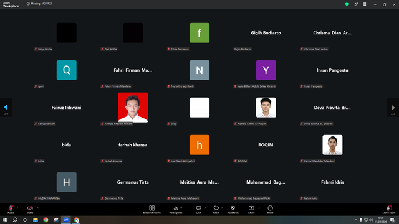Select HILDA SYARAFINA's H avatar

pyautogui.click(x=67, y=182)
